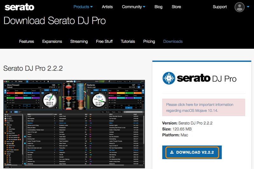Screen dimensions: 254x169
Task: Expand the Community dropdown menu
Action: 133,7
